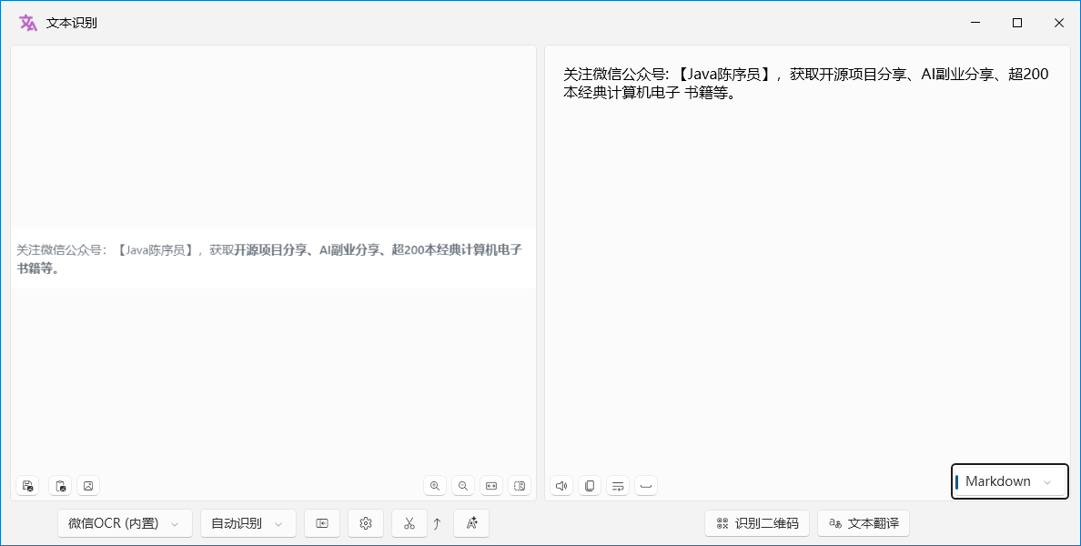Image resolution: width=1081 pixels, height=546 pixels.
Task: Copy the recognized text with copy icon
Action: [x=590, y=486]
